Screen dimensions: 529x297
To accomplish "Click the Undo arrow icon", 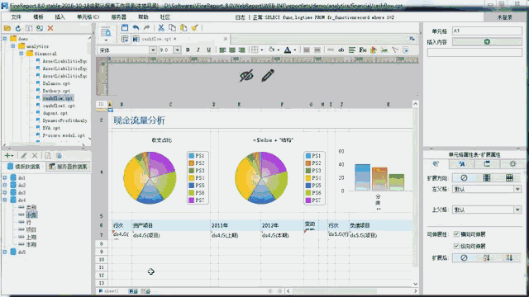I will click(136, 28).
